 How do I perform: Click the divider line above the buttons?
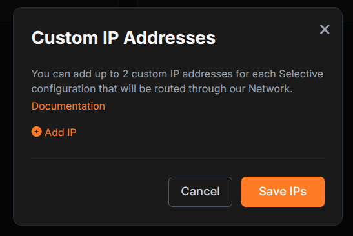click(178, 158)
